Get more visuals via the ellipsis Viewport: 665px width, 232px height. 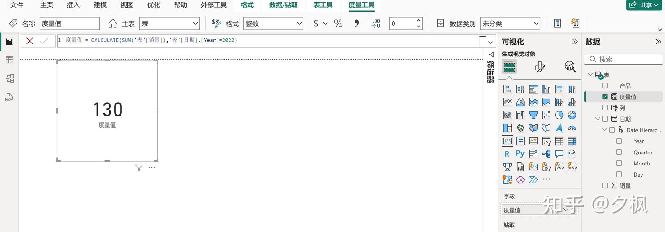pos(546,179)
